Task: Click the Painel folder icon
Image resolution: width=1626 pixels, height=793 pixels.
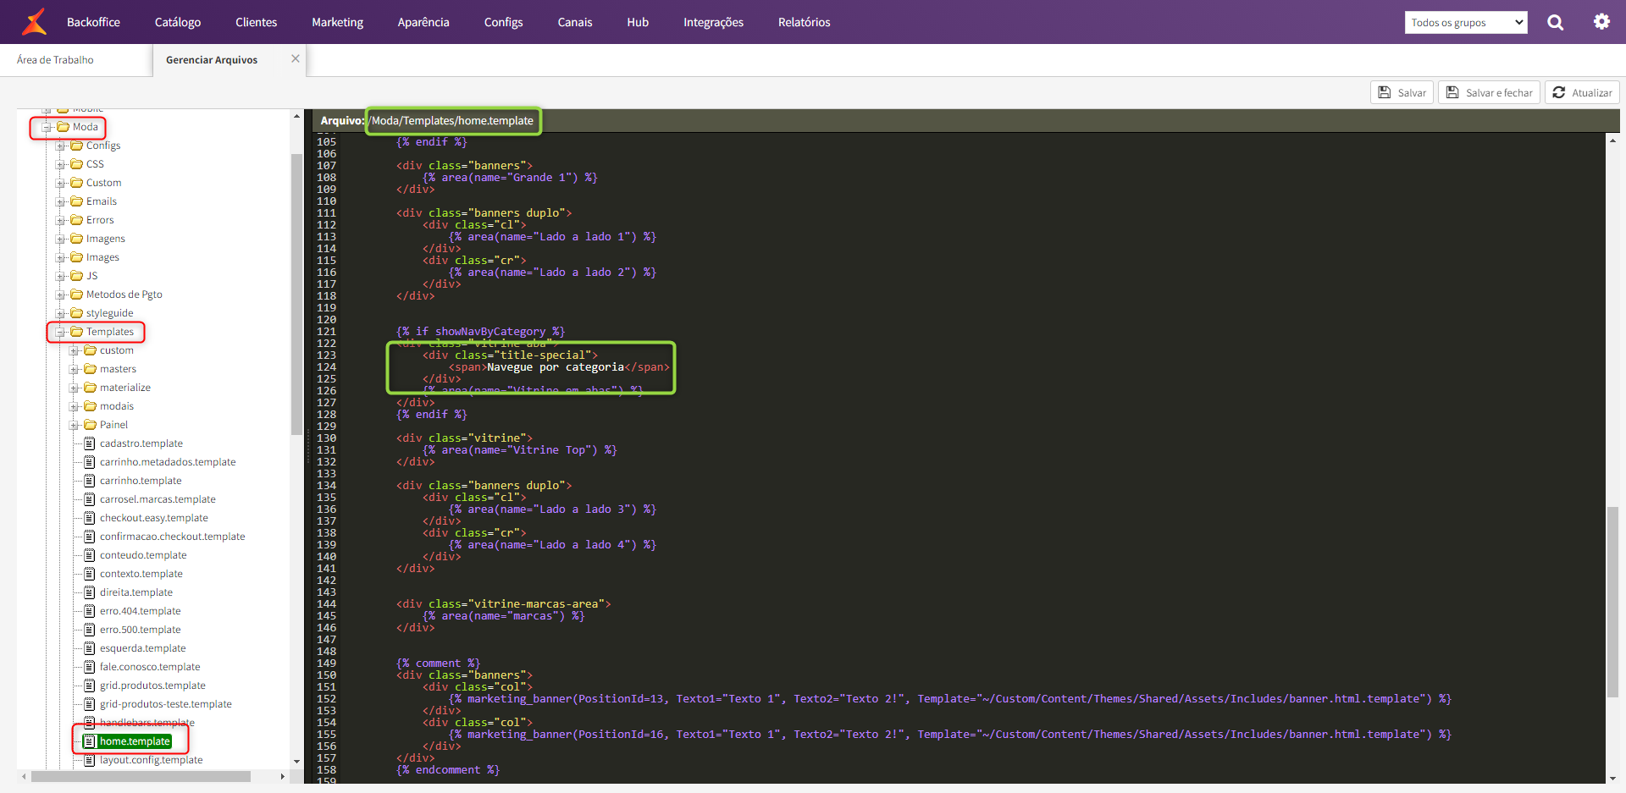Action: coord(90,425)
